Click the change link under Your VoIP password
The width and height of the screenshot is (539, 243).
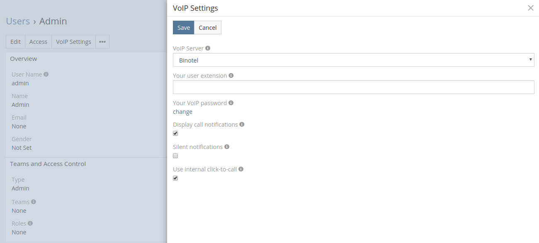tap(182, 111)
